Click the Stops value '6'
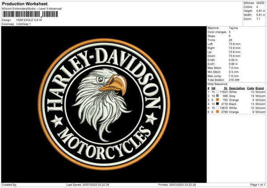This screenshot has height=188, width=267. tap(230, 36)
